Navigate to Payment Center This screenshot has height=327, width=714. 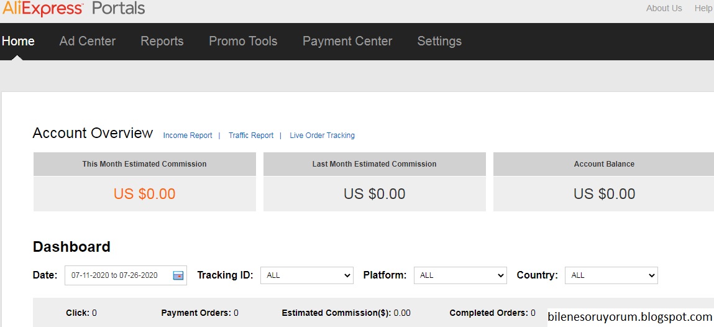(x=347, y=41)
